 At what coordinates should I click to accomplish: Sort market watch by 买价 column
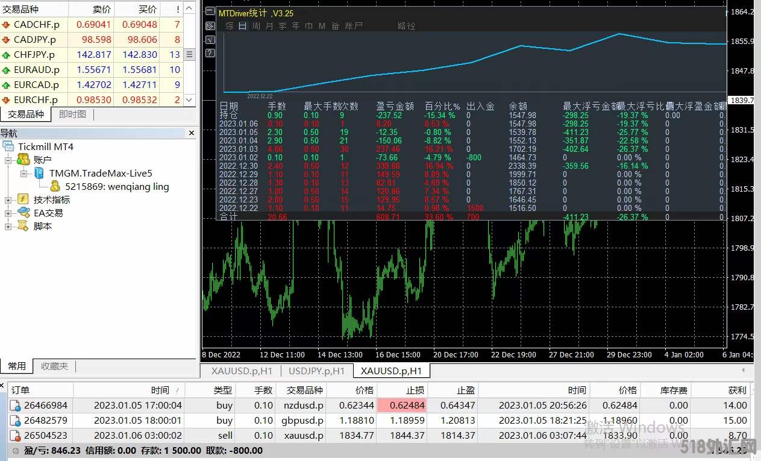(137, 9)
